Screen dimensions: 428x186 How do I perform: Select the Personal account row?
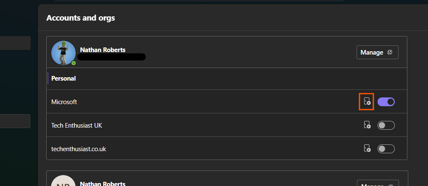click(x=227, y=79)
